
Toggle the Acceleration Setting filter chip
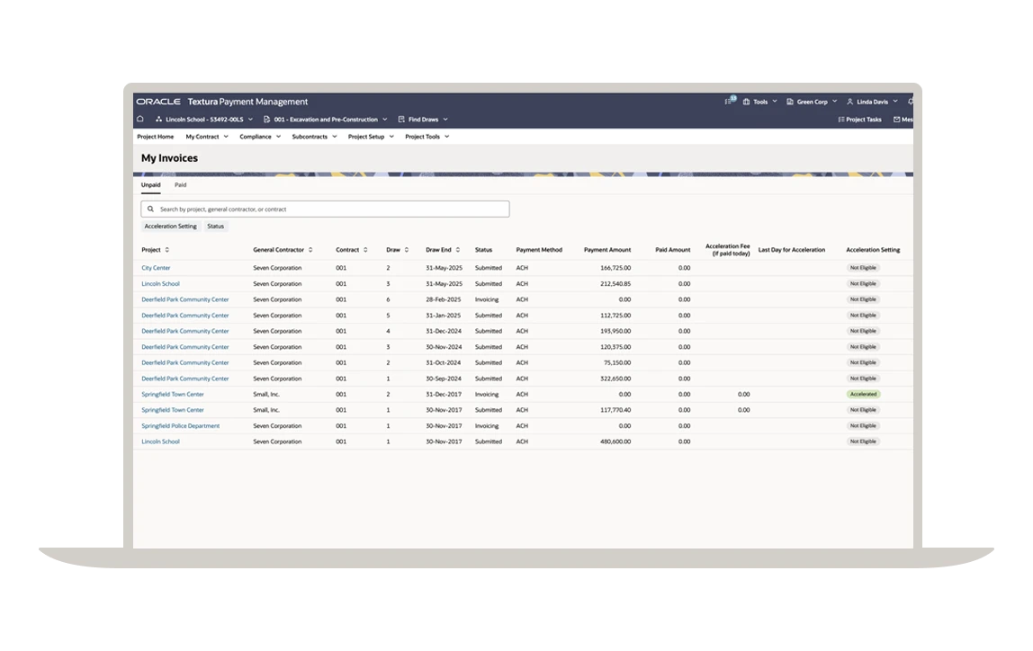170,226
